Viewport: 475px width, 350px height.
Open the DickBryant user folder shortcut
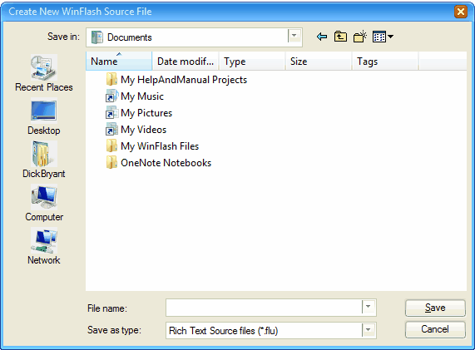click(43, 160)
